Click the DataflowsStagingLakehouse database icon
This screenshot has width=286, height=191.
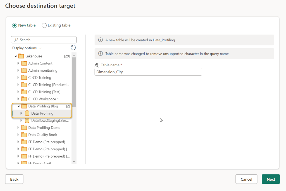(27, 120)
